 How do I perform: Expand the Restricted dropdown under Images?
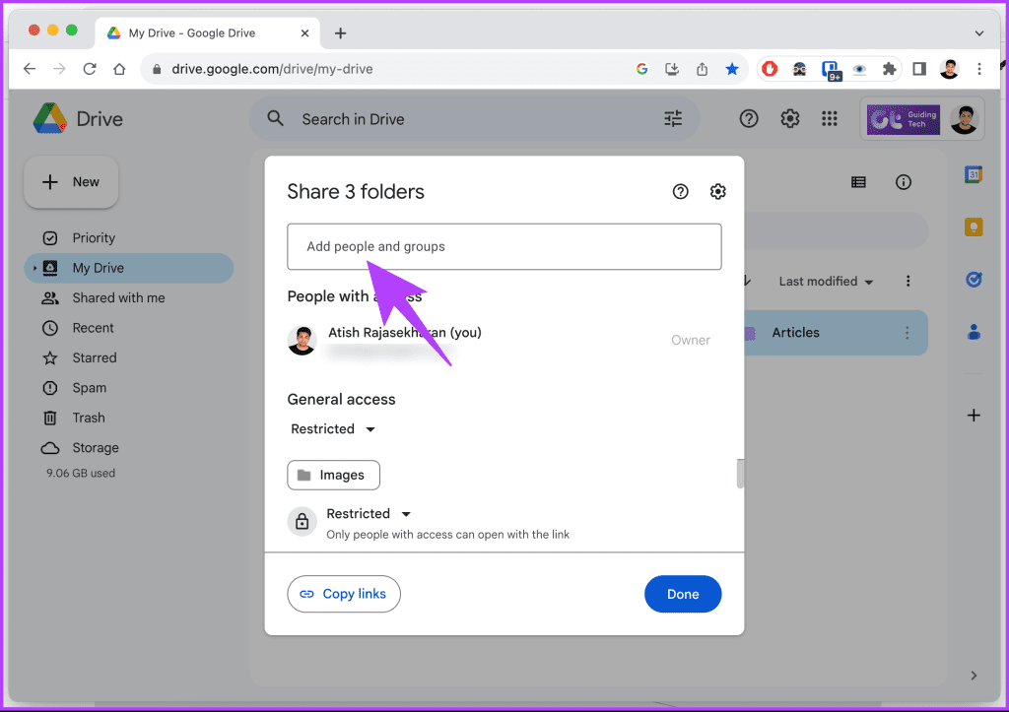tap(369, 513)
